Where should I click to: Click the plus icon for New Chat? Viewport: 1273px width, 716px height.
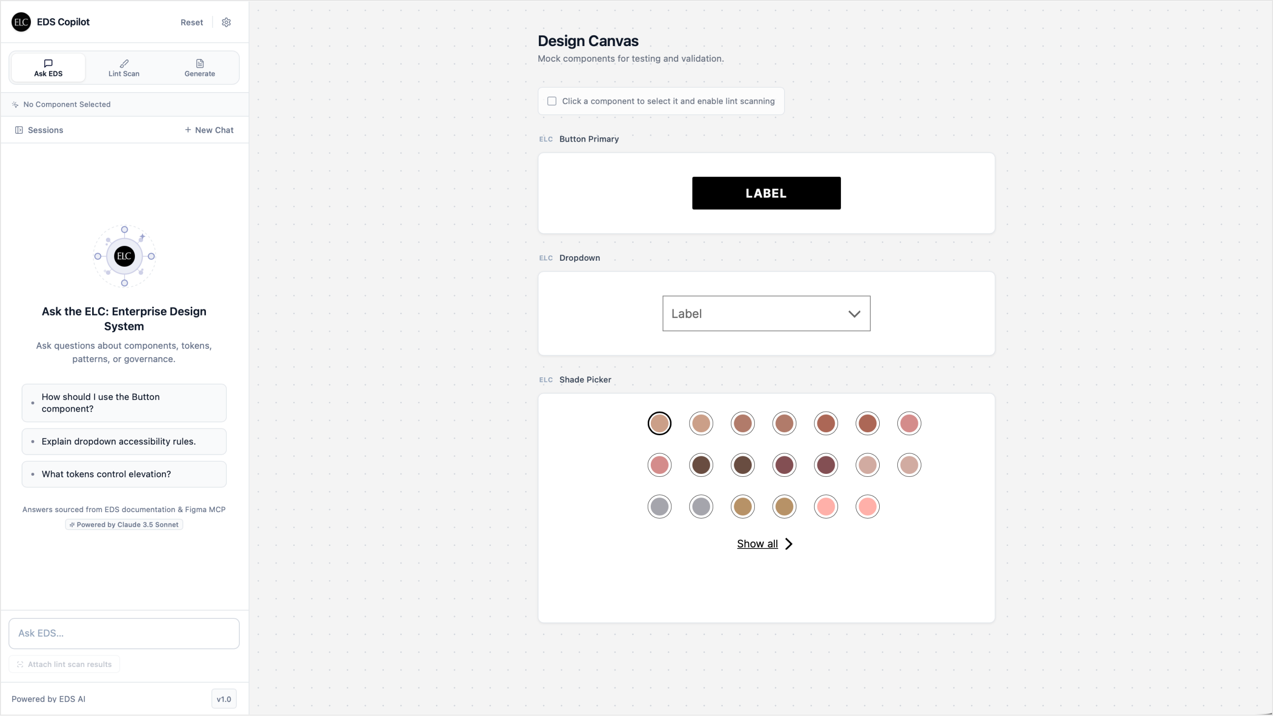pyautogui.click(x=188, y=130)
